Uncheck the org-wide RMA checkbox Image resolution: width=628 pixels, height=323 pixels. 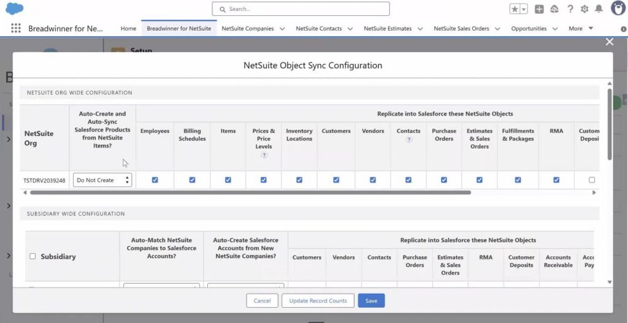(556, 180)
